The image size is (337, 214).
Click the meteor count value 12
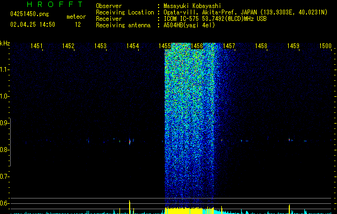pos(78,25)
